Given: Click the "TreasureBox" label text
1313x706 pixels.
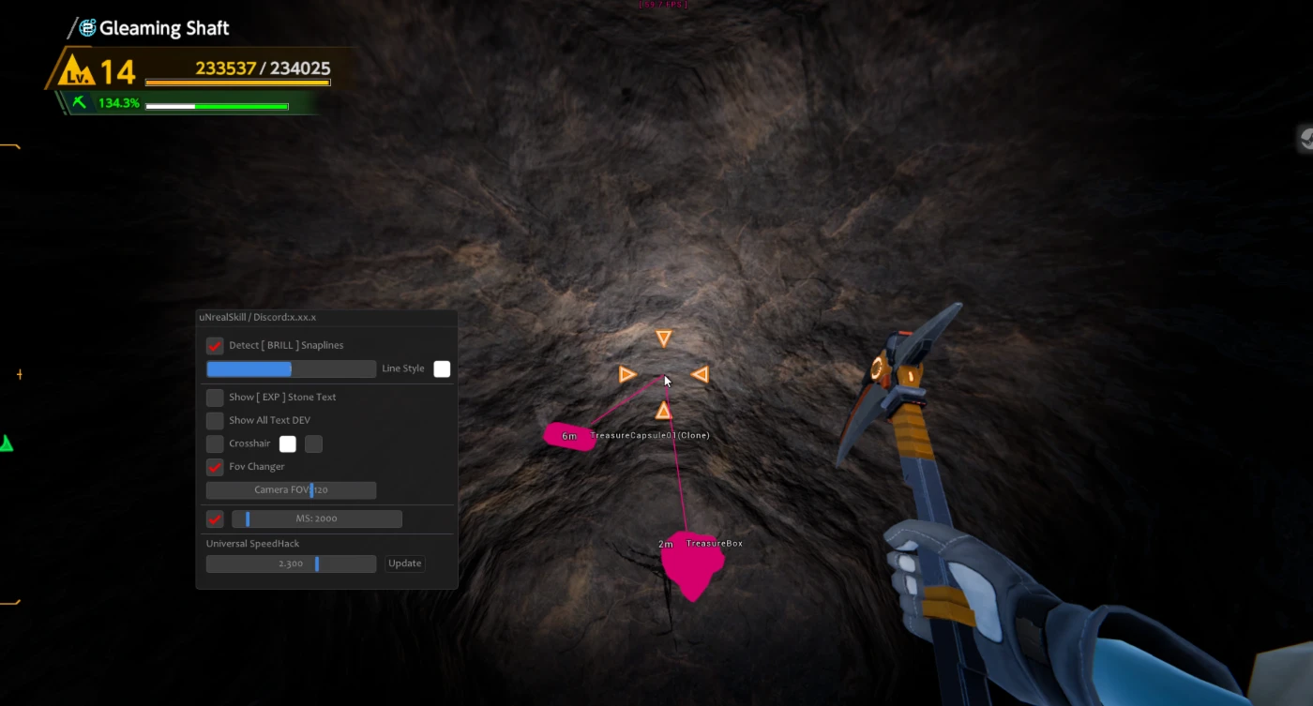Looking at the screenshot, I should point(715,544).
